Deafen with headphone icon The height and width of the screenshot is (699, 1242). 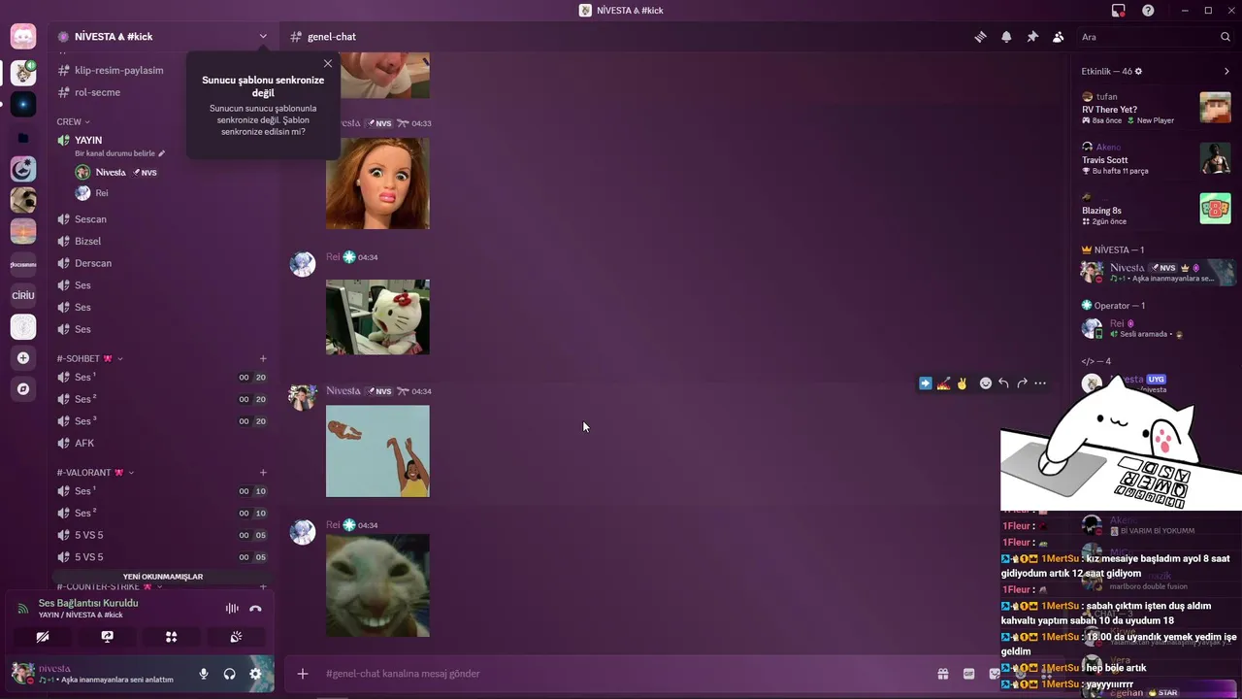tap(230, 674)
